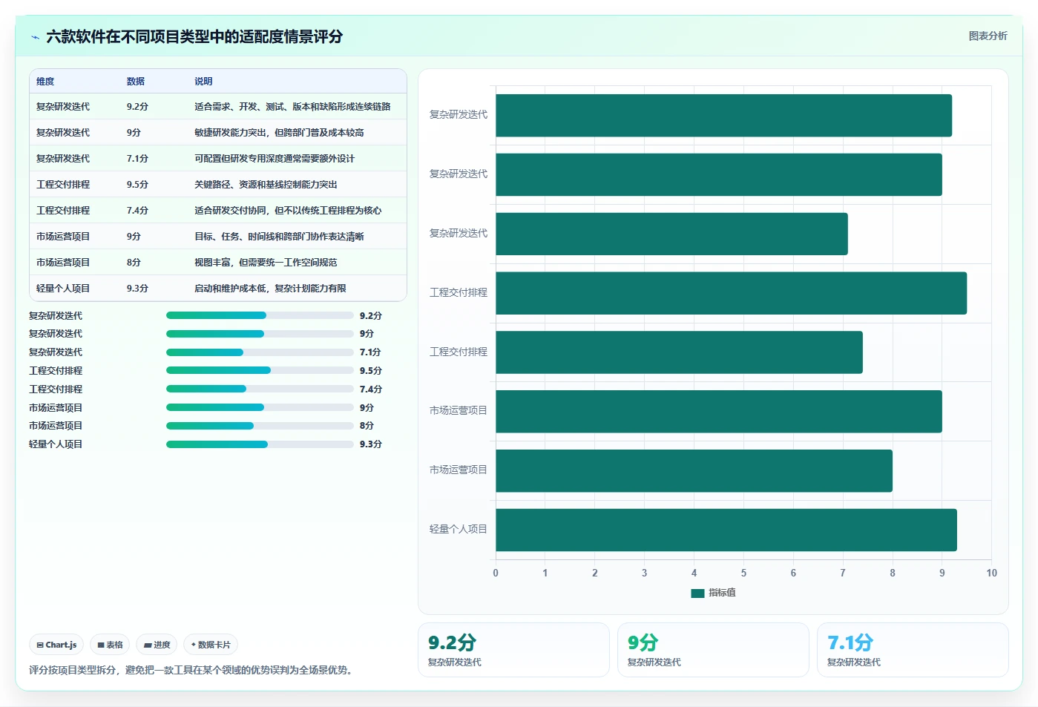Toggle the 指标值 legend color swatch
Viewport: 1038px width, 707px height.
click(697, 593)
